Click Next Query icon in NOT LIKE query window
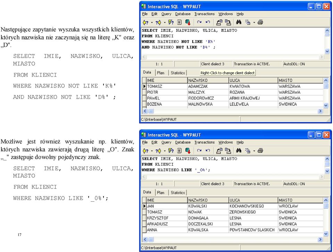 158,22
